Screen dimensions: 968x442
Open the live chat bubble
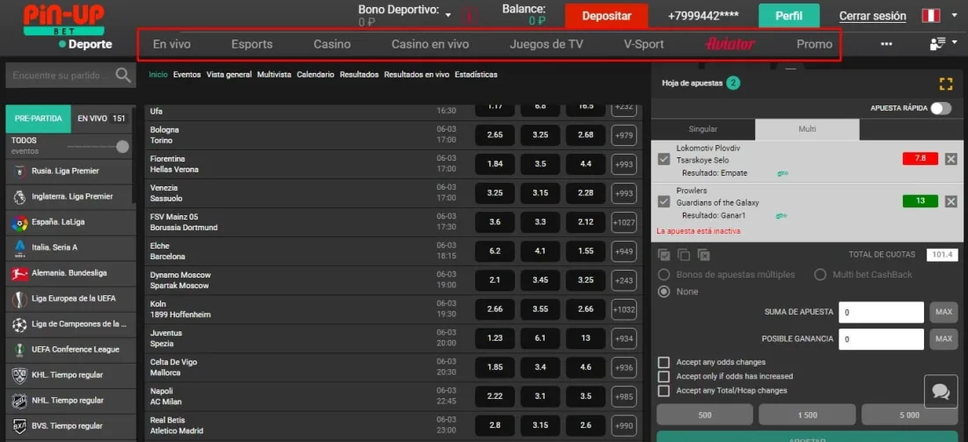point(941,391)
